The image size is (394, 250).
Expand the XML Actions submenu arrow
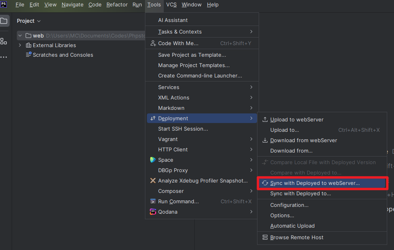pos(251,97)
